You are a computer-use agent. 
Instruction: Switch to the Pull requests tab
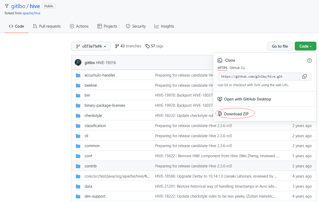coord(47,26)
